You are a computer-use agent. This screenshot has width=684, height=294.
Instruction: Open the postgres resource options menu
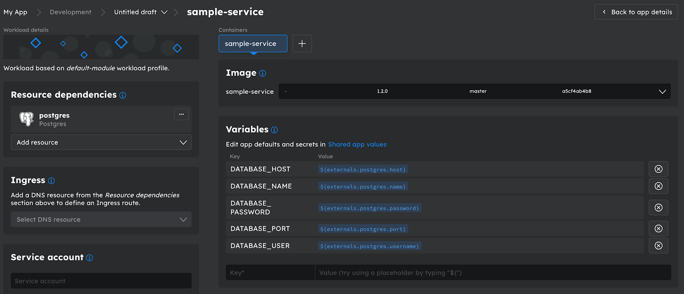pyautogui.click(x=181, y=114)
